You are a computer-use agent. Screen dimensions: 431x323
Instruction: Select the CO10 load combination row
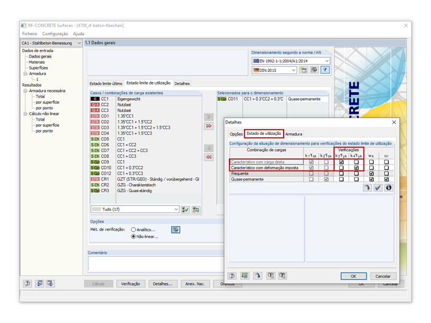point(145,168)
